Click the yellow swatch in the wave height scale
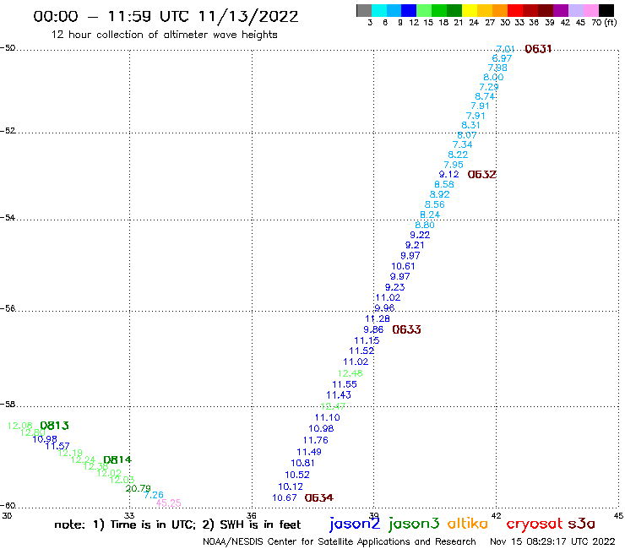625x549 pixels. point(470,10)
